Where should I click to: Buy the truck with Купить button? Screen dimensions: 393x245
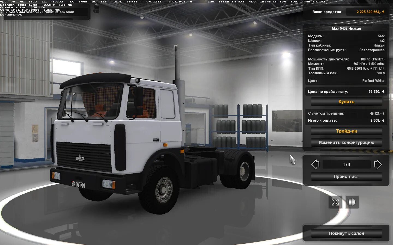346,102
